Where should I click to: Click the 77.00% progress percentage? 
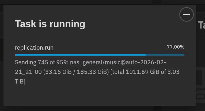click(176, 47)
